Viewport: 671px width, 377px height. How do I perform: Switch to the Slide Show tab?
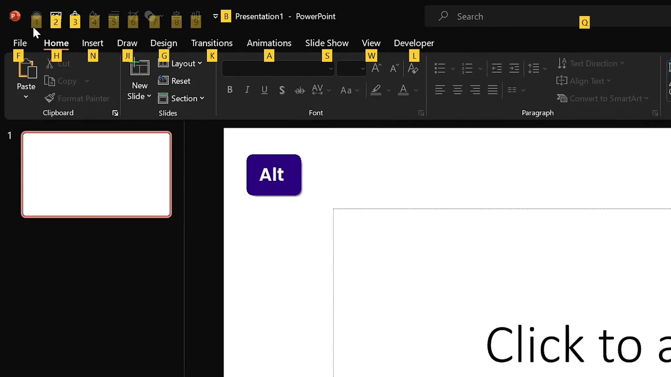pos(327,43)
